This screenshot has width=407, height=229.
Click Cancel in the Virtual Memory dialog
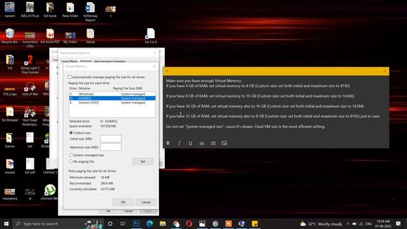point(146,202)
